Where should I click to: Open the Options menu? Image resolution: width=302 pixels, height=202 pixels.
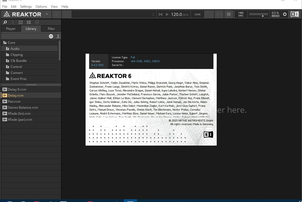coord(41,7)
